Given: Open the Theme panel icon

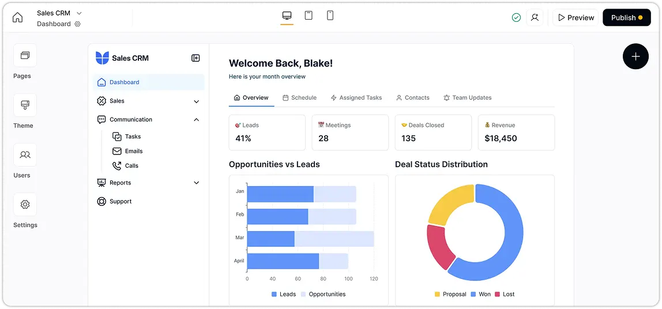Looking at the screenshot, I should tap(25, 105).
